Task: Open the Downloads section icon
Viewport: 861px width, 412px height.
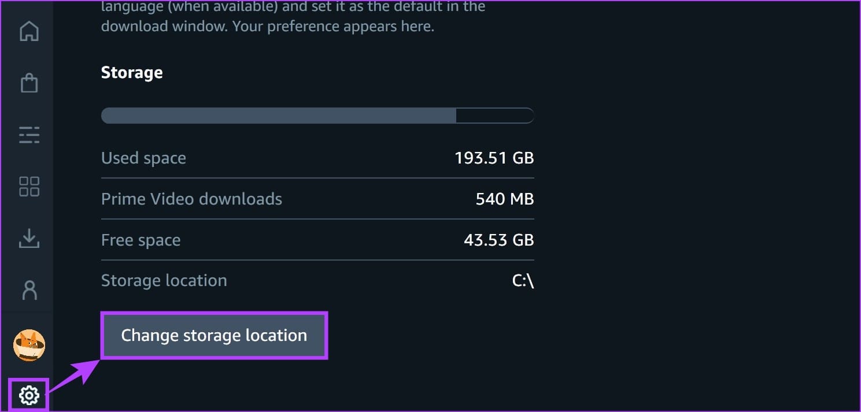Action: click(x=28, y=238)
